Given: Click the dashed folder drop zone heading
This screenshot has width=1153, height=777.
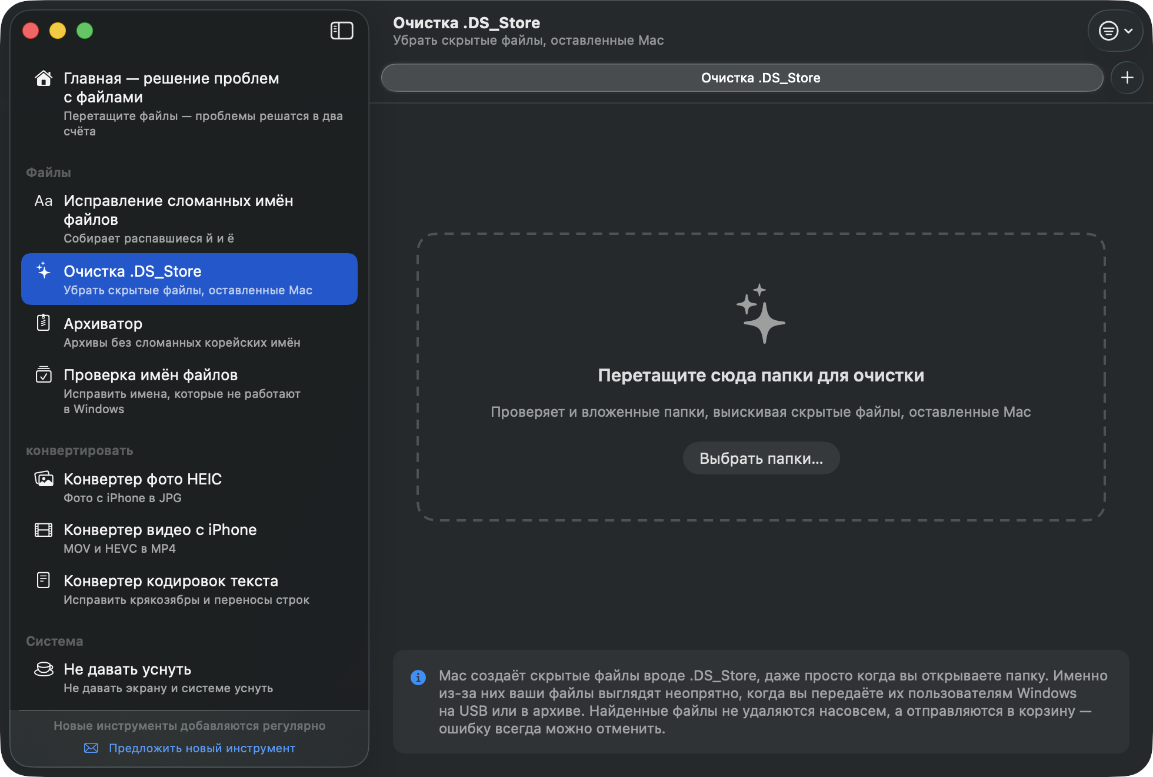Looking at the screenshot, I should tap(761, 375).
